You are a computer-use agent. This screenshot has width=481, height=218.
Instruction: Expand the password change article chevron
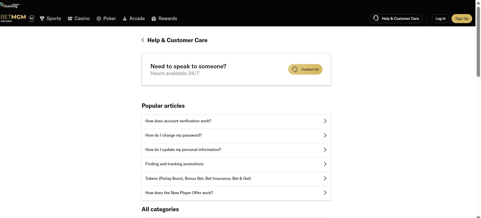(325, 135)
